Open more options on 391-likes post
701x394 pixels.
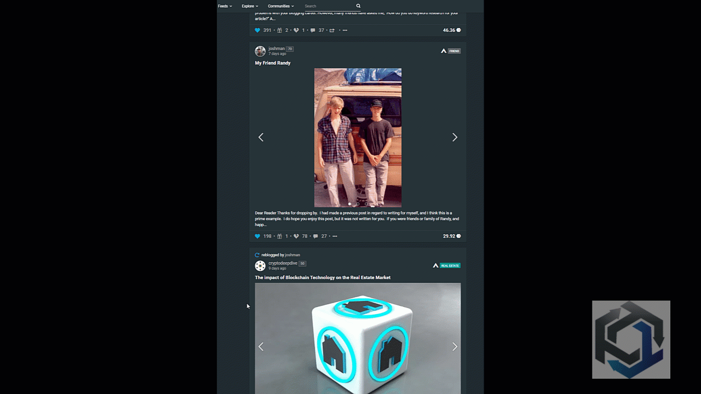[344, 30]
